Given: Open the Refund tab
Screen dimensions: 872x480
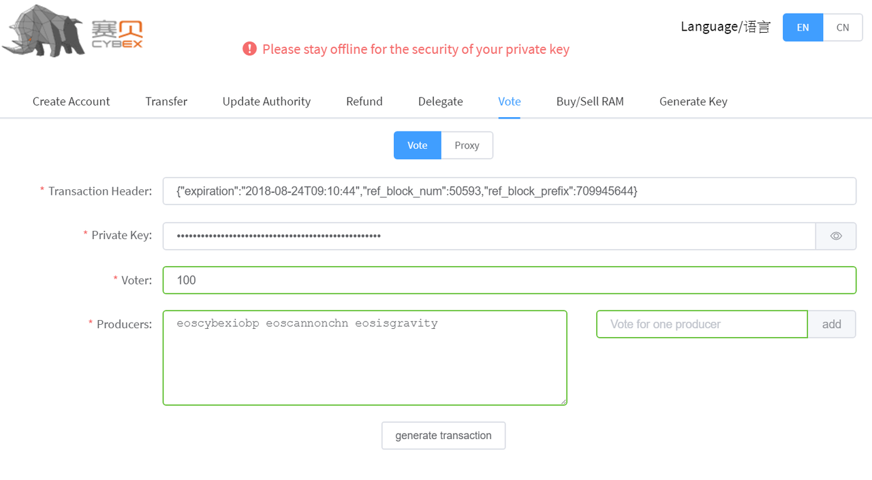Looking at the screenshot, I should pyautogui.click(x=364, y=101).
